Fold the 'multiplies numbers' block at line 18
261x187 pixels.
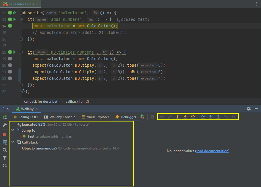click(x=21, y=52)
